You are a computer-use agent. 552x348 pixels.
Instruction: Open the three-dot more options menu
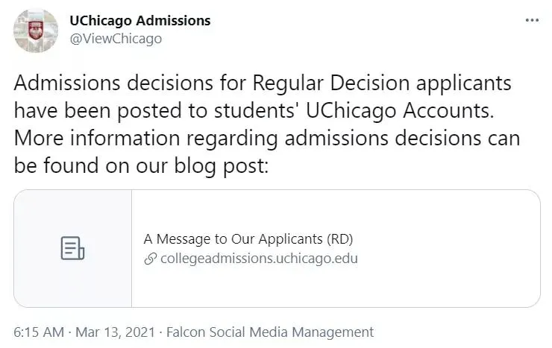coord(531,20)
